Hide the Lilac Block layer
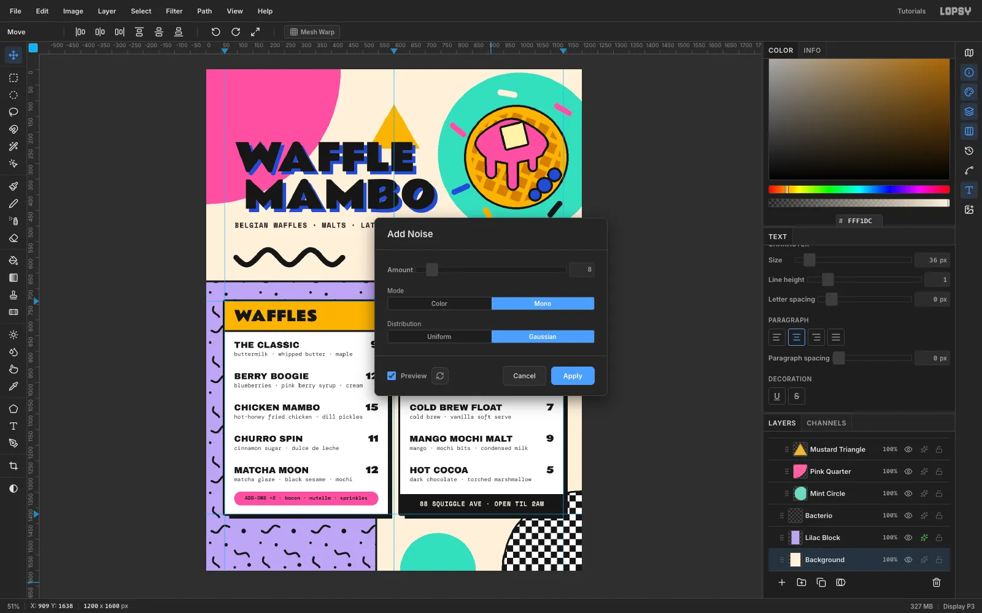 (x=908, y=538)
